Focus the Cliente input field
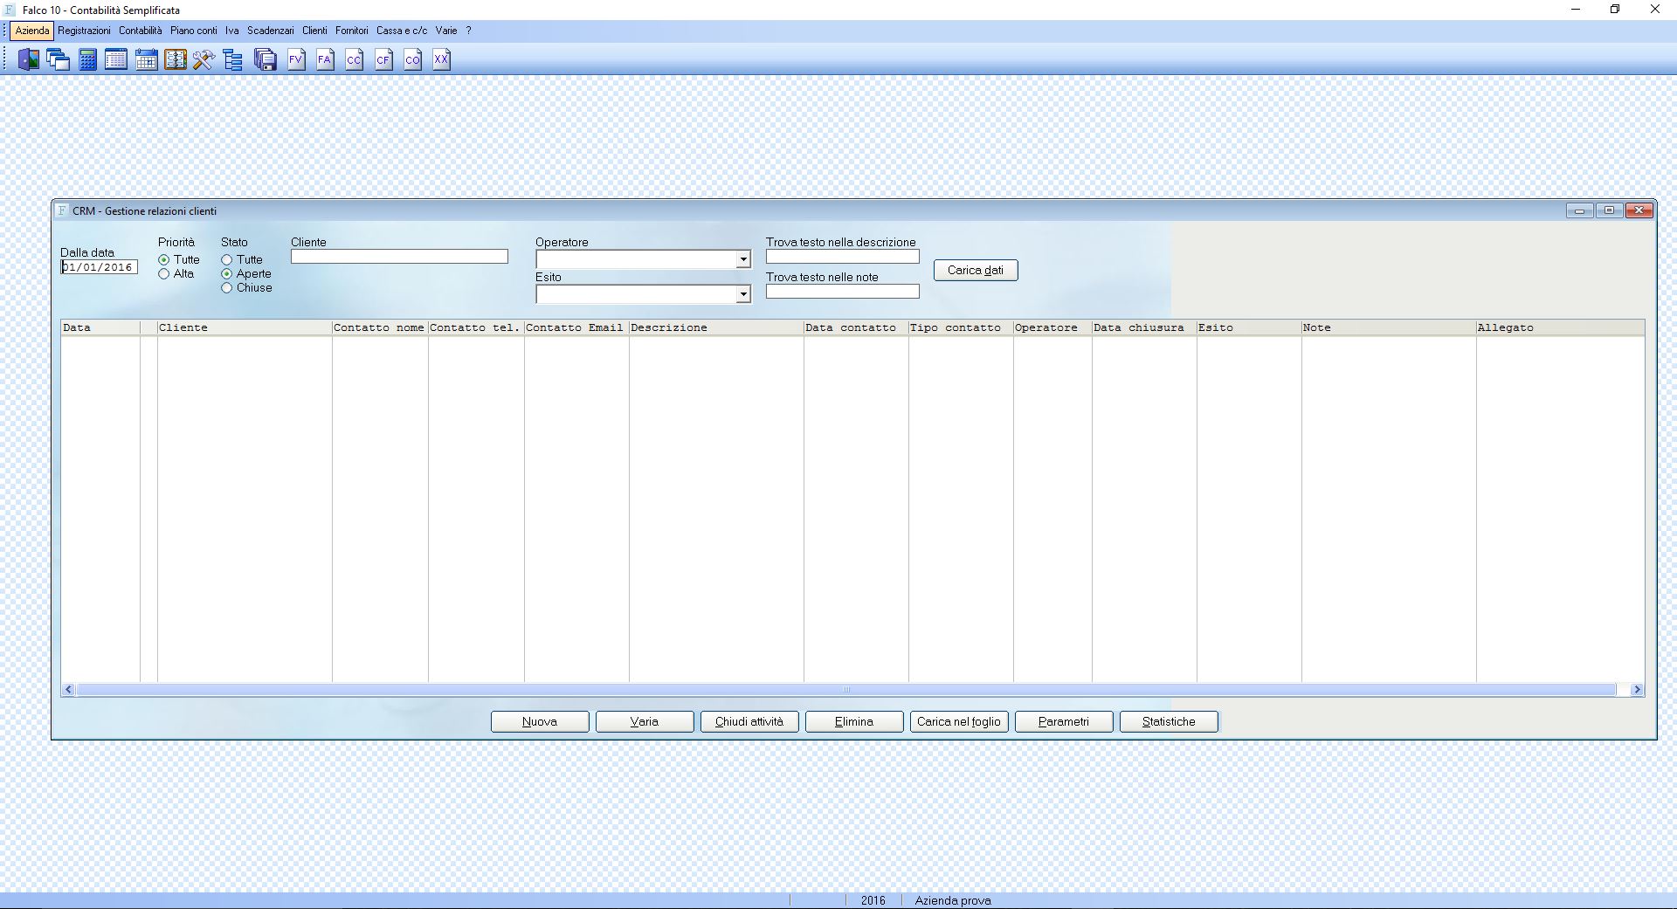 (399, 257)
